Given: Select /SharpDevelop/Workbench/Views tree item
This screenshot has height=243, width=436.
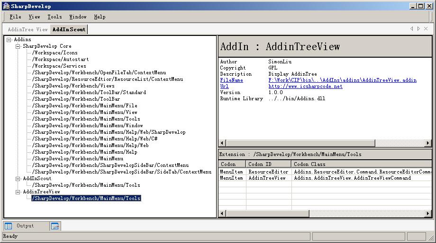Looking at the screenshot, I should pos(73,86).
